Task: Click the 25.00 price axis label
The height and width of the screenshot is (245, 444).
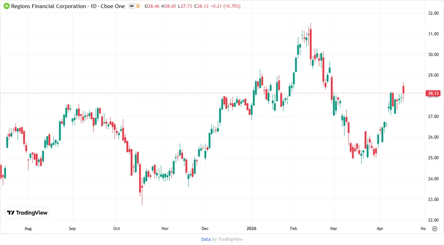Action: pyautogui.click(x=433, y=158)
